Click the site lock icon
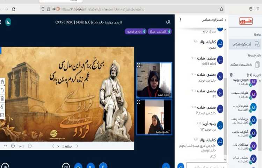 pos(49,9)
